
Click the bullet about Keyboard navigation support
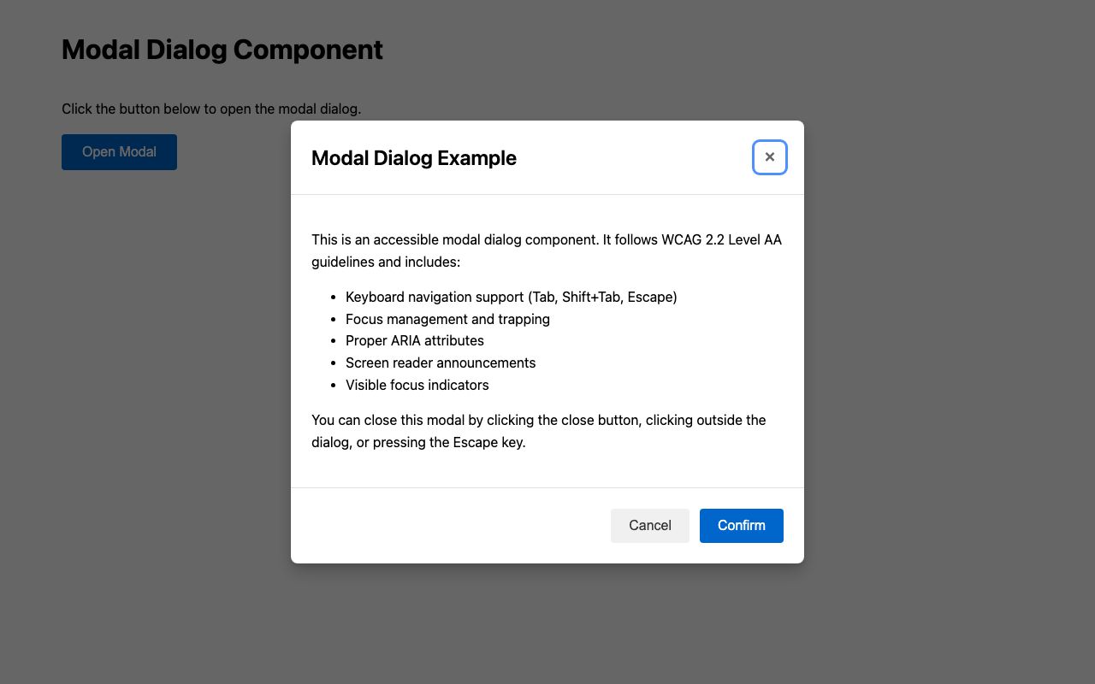(511, 297)
